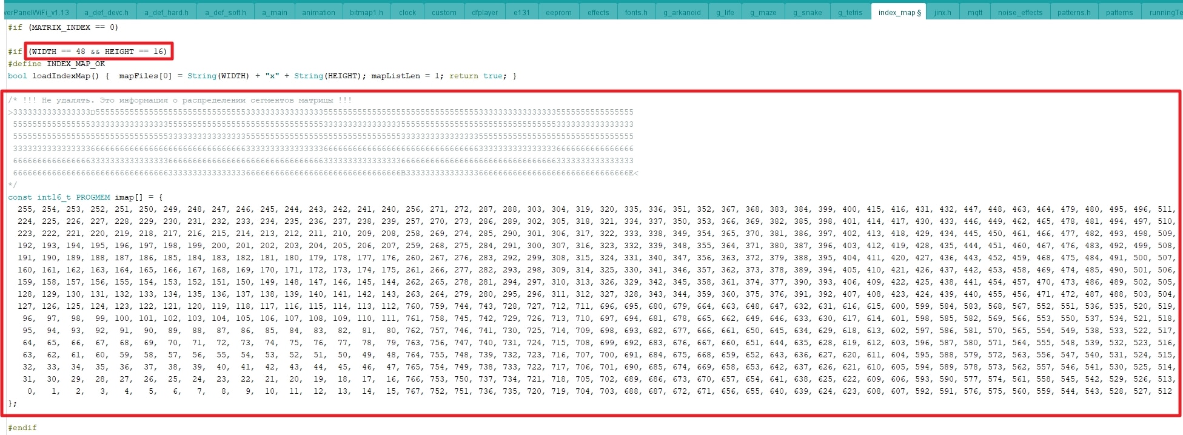
Task: Open the a_def_hard.h tab
Action: tap(166, 12)
